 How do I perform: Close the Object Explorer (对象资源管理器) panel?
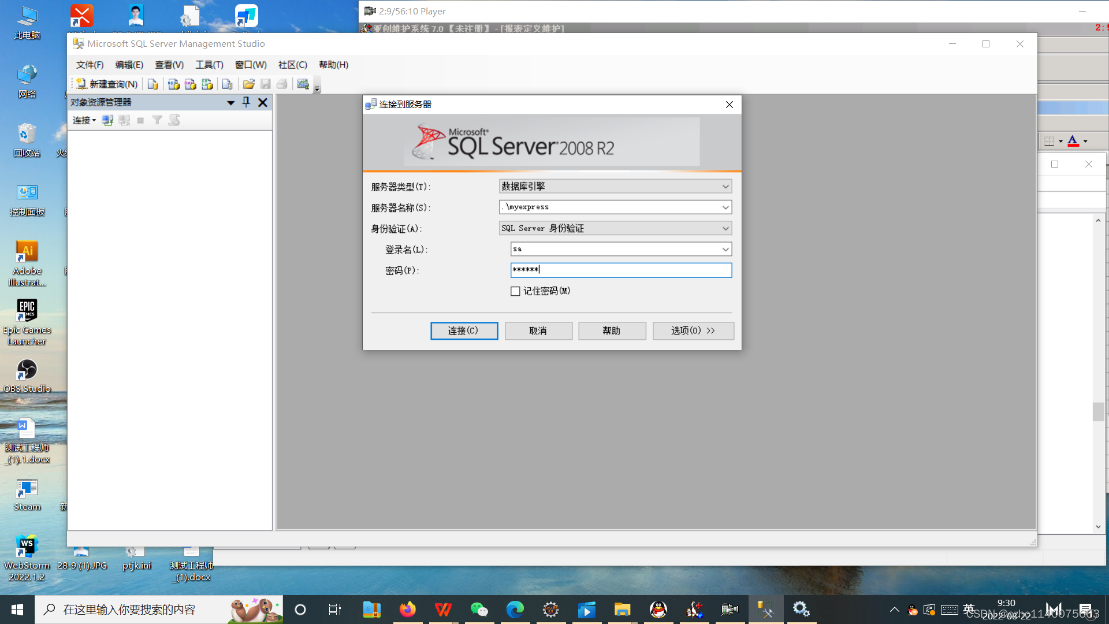pos(263,102)
